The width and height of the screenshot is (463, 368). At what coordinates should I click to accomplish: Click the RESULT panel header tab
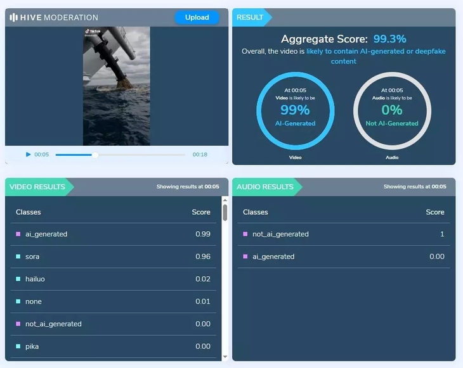point(250,18)
